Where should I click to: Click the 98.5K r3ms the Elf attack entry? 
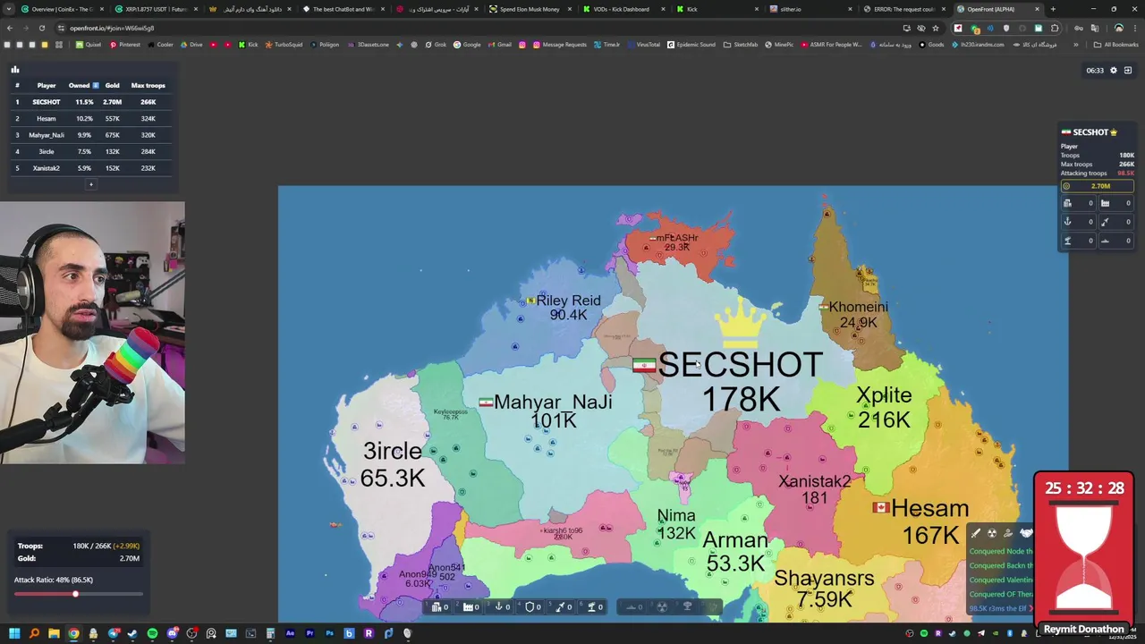tap(998, 608)
